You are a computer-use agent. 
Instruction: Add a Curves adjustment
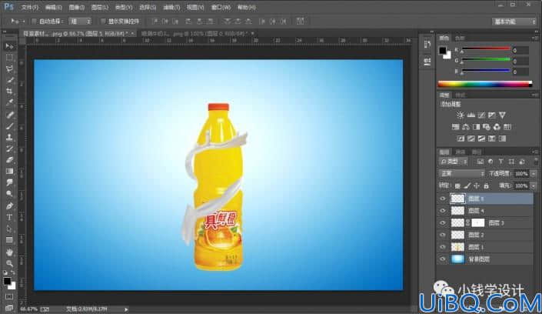point(481,115)
